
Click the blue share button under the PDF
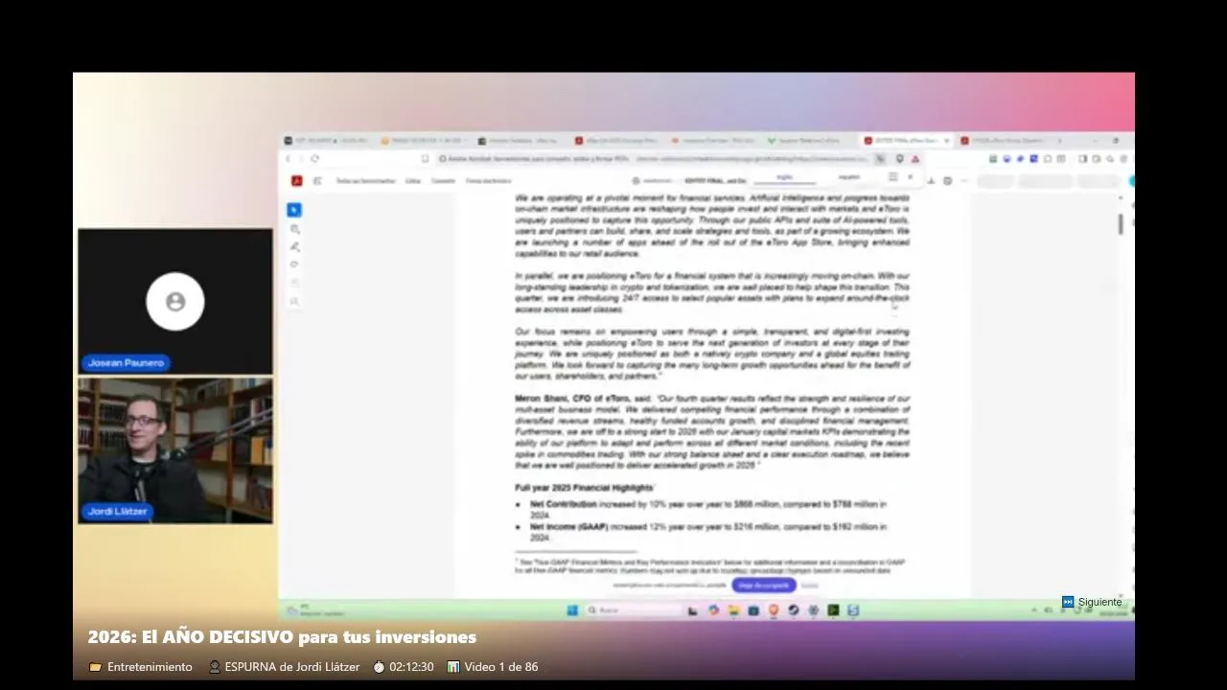(763, 585)
